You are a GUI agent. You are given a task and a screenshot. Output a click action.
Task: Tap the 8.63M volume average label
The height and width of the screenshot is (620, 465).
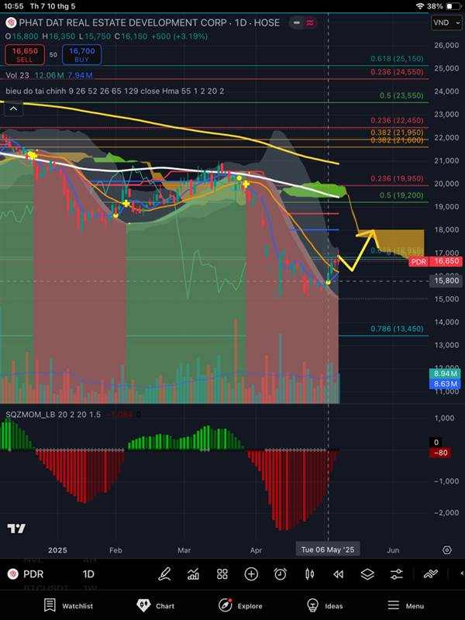pos(445,384)
